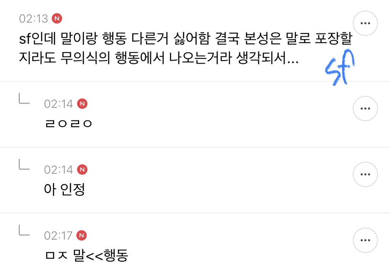
Task: Click the 02:13 timestamp
Action: (x=34, y=18)
